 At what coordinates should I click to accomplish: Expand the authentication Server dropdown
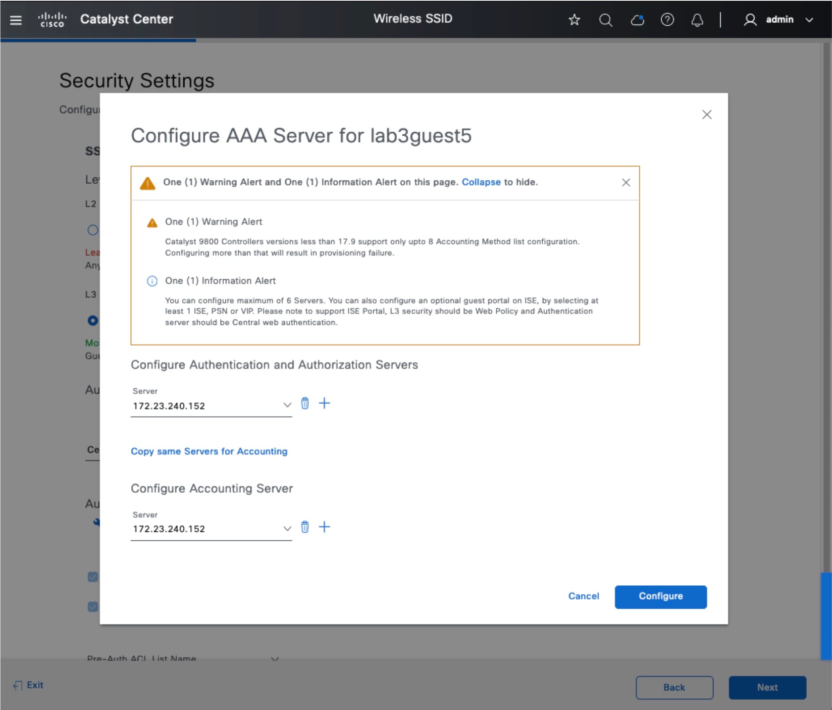(287, 405)
